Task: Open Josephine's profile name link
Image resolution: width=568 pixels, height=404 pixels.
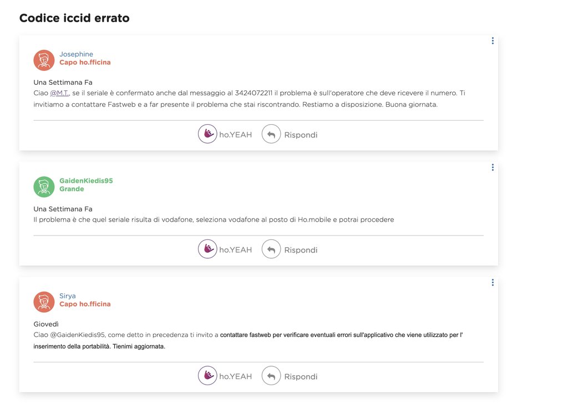Action: [x=76, y=54]
